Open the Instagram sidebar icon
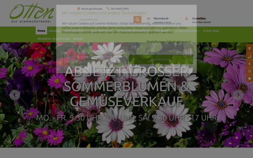 coord(250,71)
